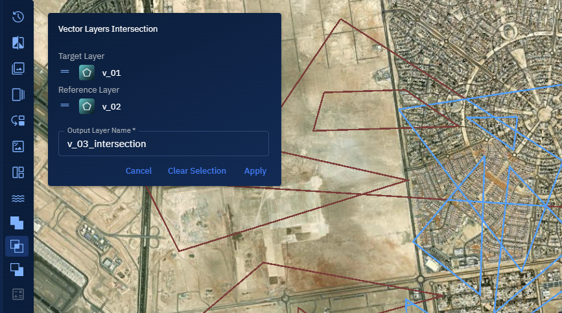Click the side panel swipe icon
This screenshot has height=313, width=562.
pos(18,95)
